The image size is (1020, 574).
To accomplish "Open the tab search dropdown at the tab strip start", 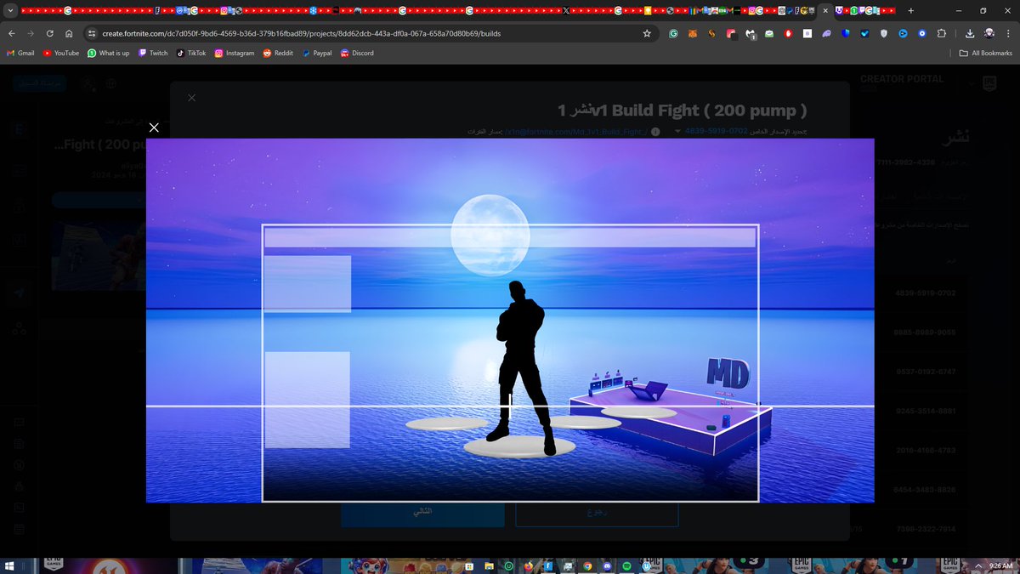I will point(9,11).
